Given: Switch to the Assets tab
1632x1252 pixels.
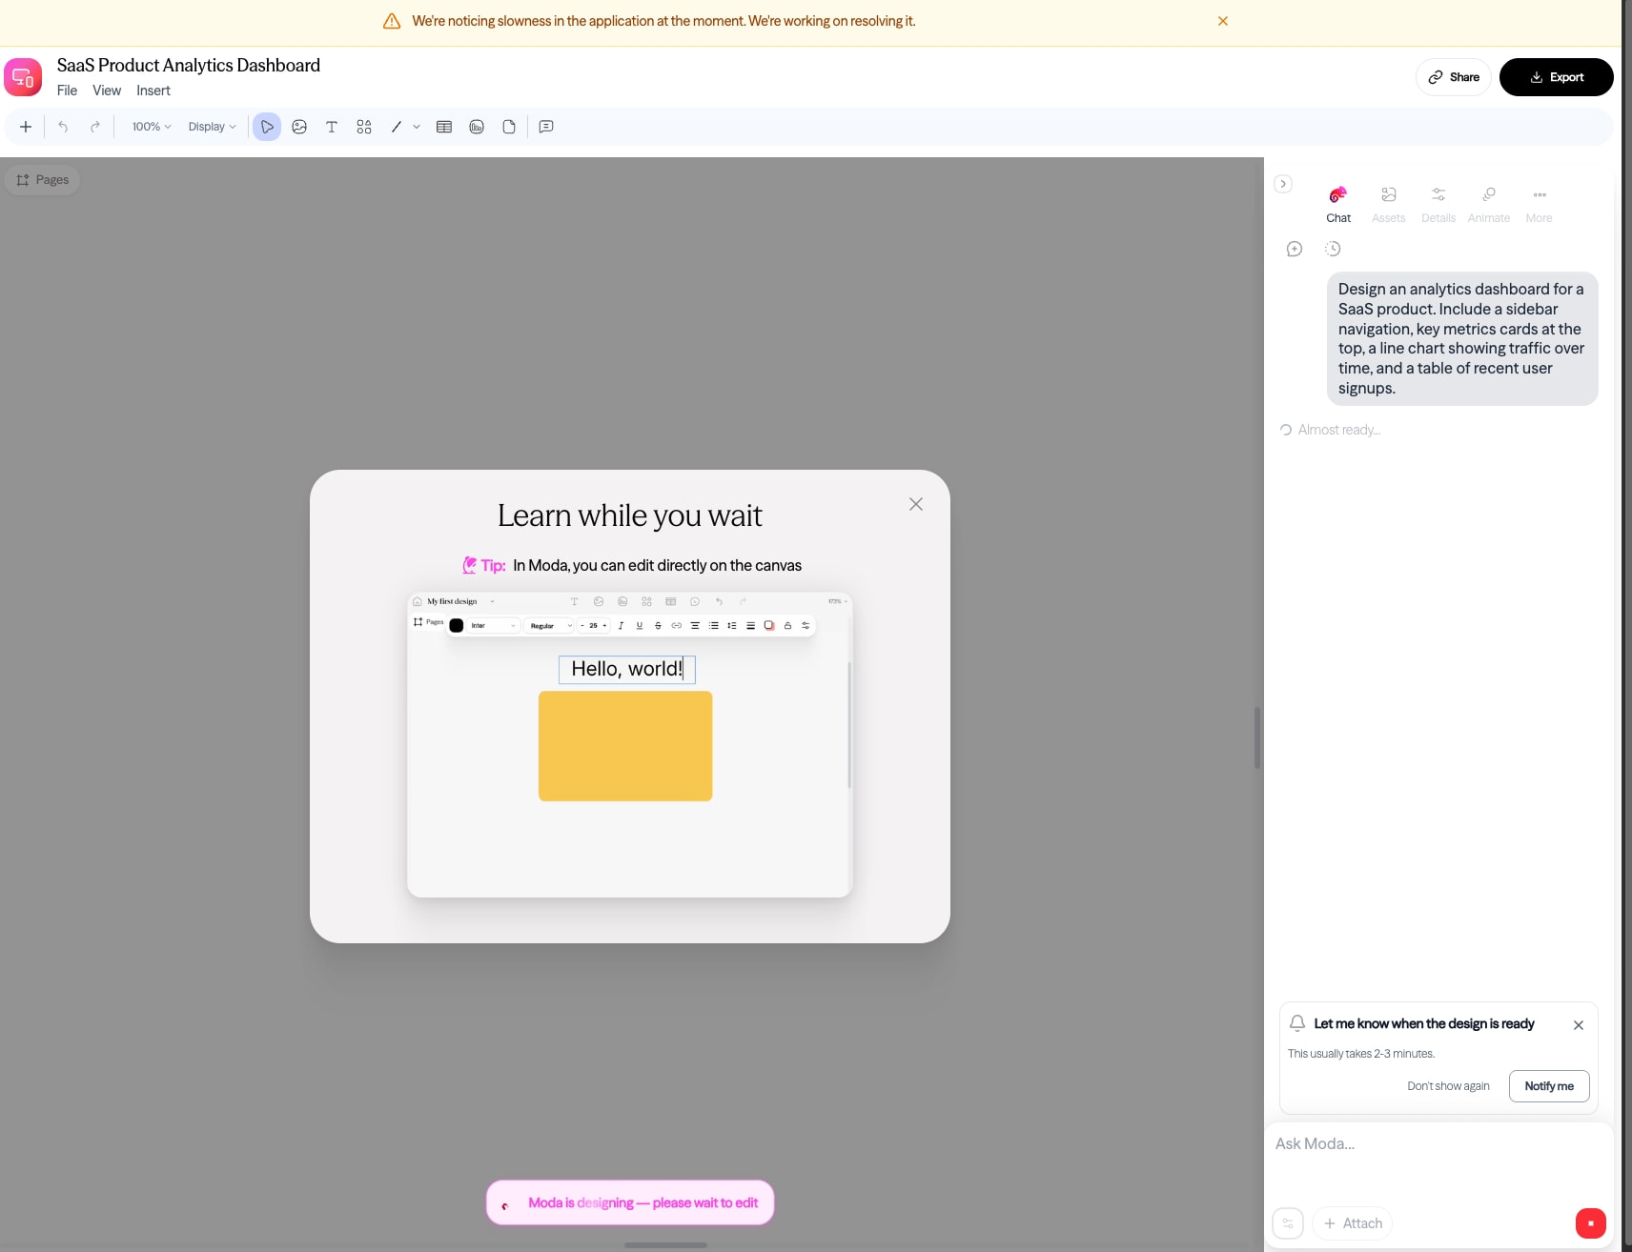Looking at the screenshot, I should 1389,205.
